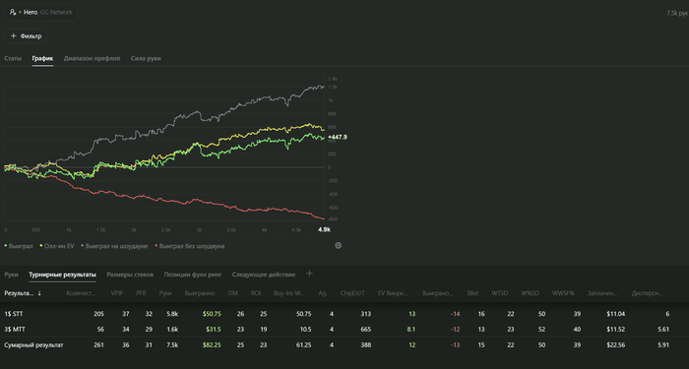Open the Фильтр filter button
The image size is (689, 369).
(x=26, y=36)
